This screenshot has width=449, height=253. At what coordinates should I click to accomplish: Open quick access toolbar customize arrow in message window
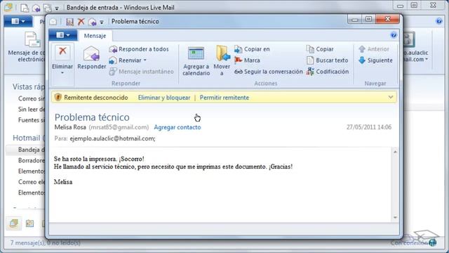point(102,22)
